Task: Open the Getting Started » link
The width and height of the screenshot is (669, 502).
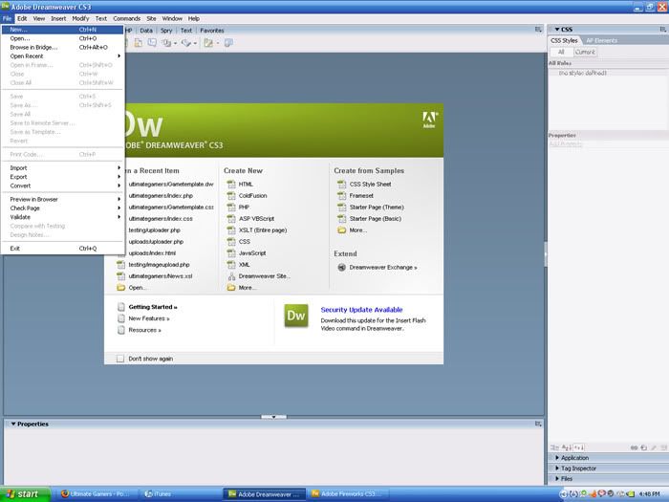Action: click(x=153, y=307)
